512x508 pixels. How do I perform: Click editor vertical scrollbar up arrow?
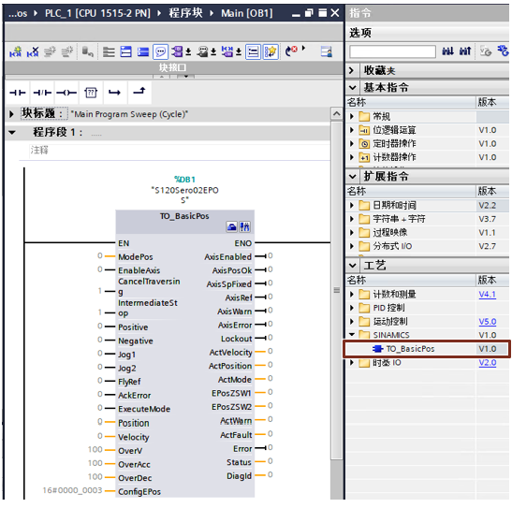[x=337, y=114]
